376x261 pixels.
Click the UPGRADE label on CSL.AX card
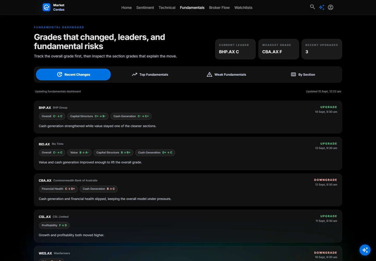click(328, 216)
